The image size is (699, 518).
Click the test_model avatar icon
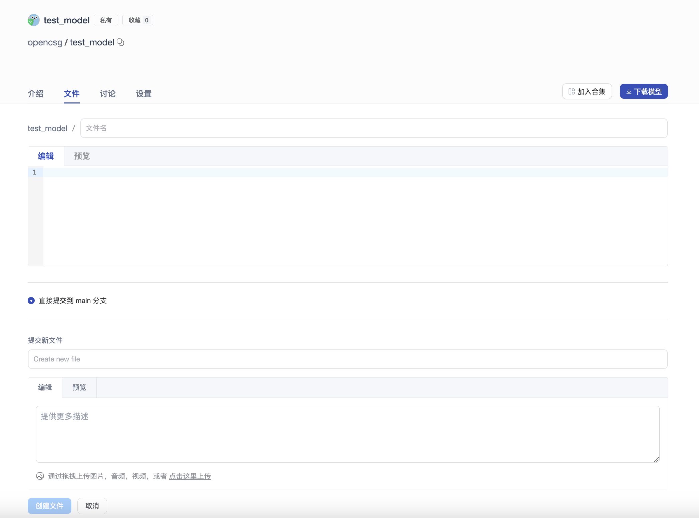[x=33, y=20]
